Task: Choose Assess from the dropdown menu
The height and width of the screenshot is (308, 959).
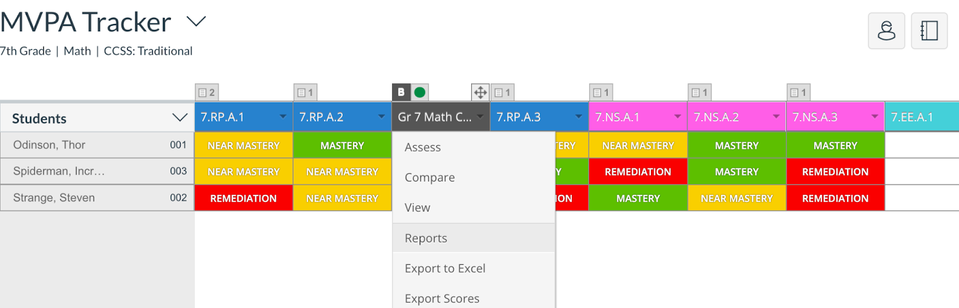Action: pos(474,147)
